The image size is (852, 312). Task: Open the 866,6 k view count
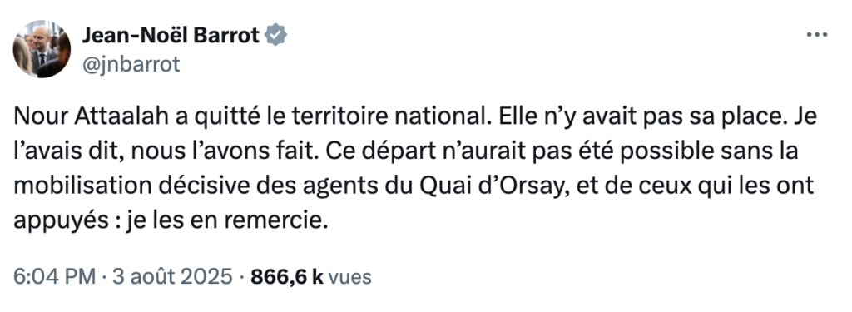287,277
